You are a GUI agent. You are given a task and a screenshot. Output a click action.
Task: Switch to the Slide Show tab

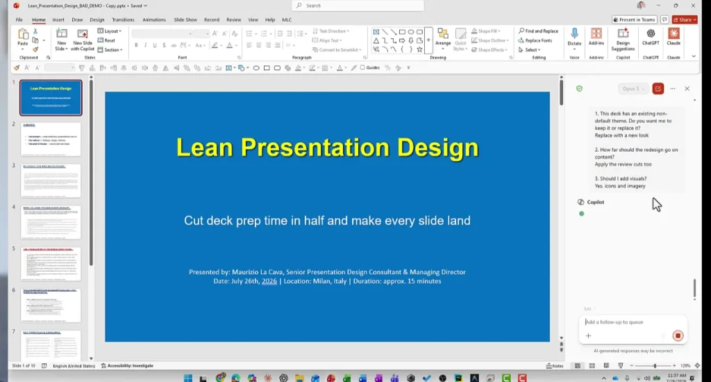[185, 20]
